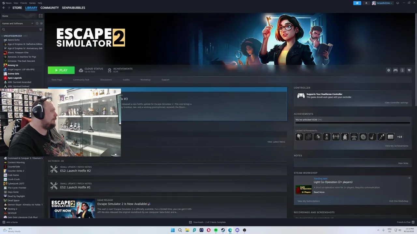Click Read More on workshop item
The width and height of the screenshot is (417, 234).
319,192
